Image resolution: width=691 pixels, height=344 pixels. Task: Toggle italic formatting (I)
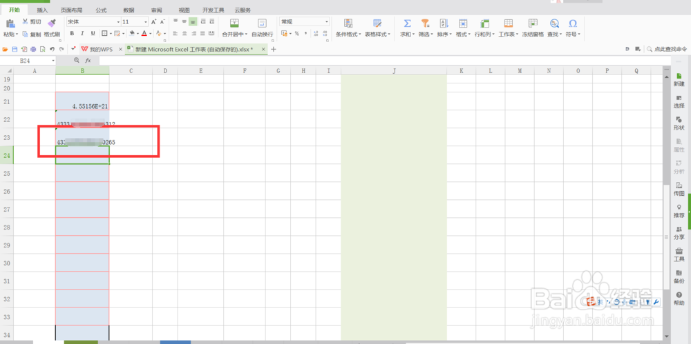(82, 33)
